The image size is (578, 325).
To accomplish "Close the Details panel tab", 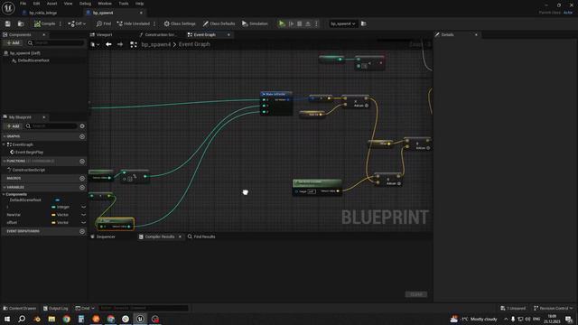I will tap(476, 34).
